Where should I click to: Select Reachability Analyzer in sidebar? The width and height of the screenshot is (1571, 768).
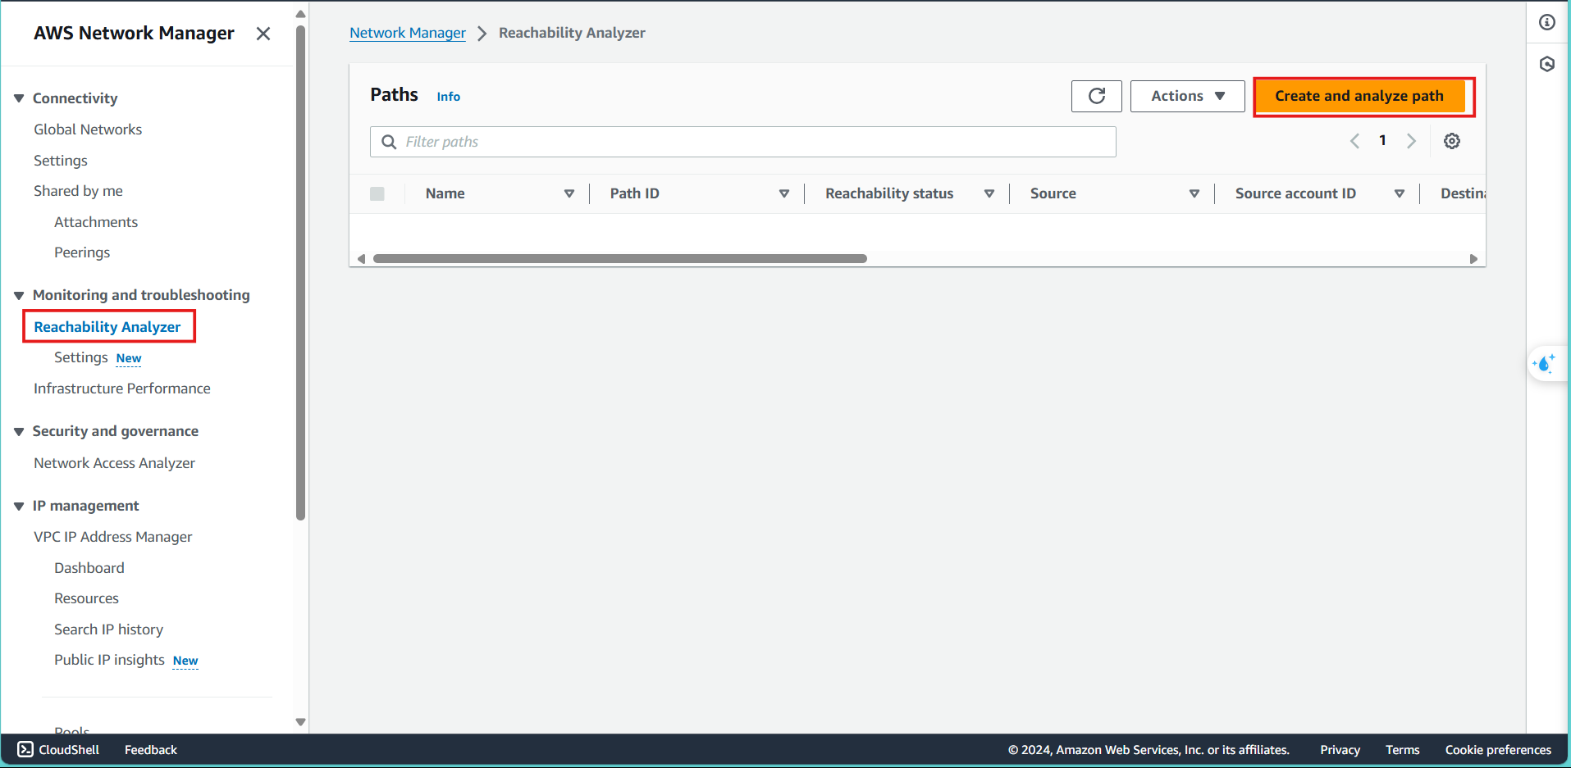[107, 327]
